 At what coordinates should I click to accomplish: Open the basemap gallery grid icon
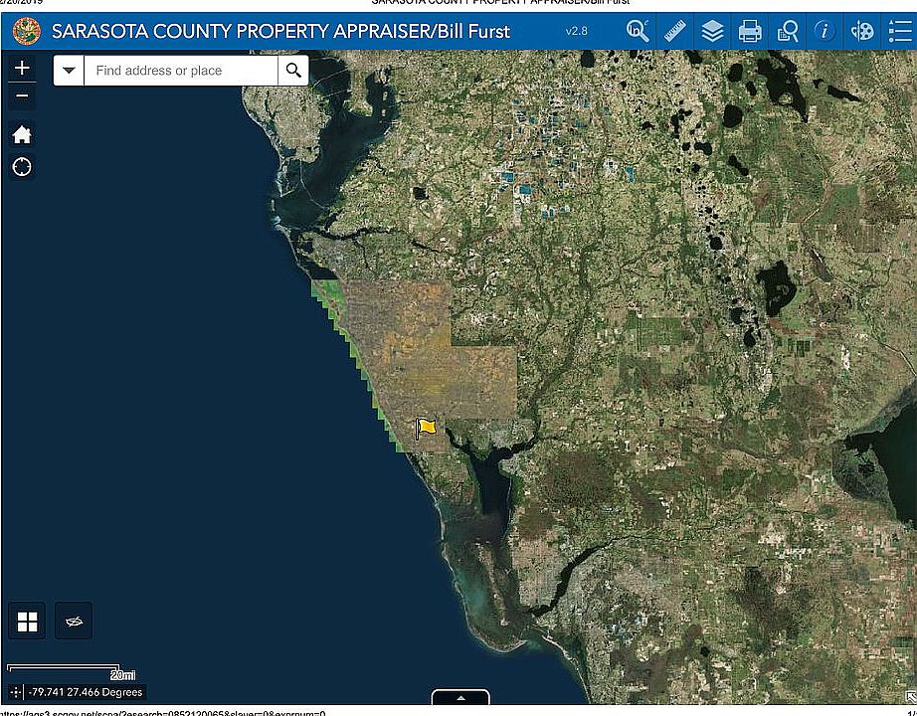27,622
